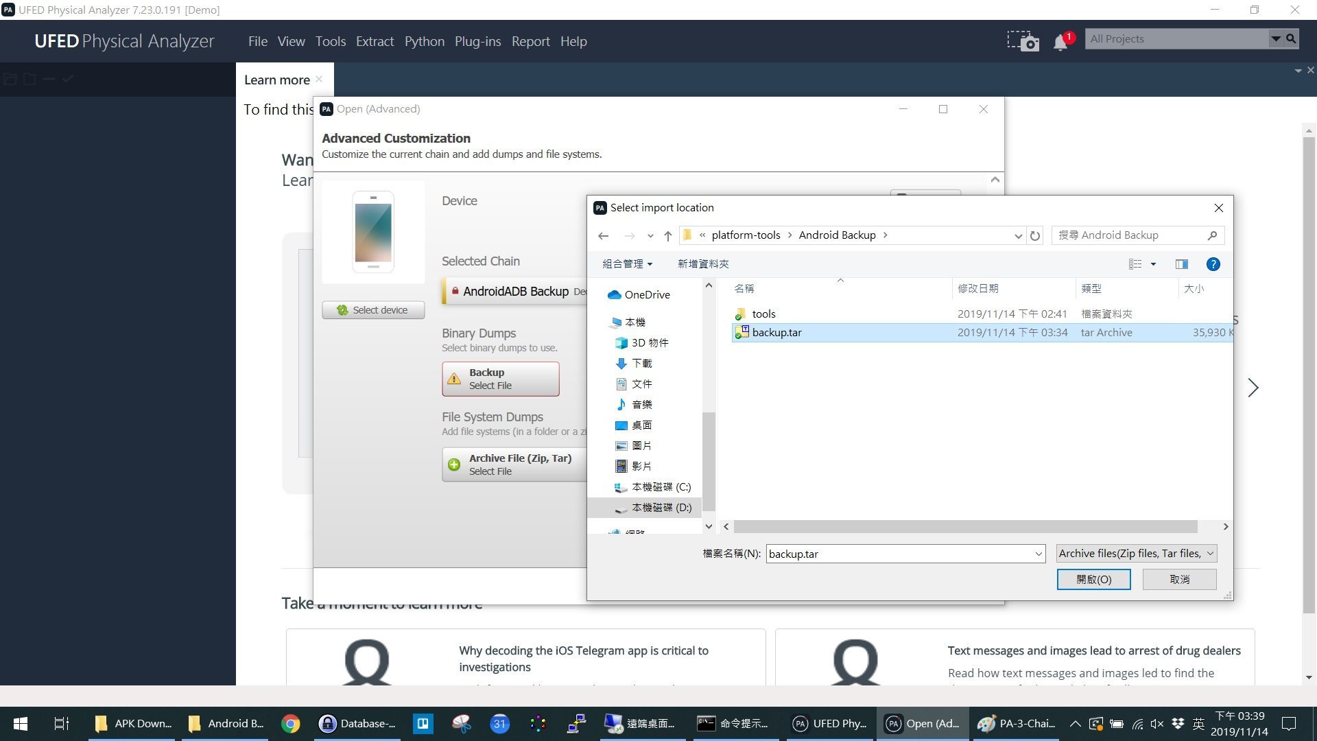Click 新增資料夾 new folder button
Screen dimensions: 1317x741
(703, 264)
